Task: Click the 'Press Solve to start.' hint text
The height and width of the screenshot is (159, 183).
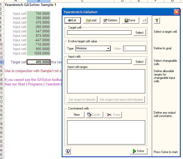Action: point(166,152)
